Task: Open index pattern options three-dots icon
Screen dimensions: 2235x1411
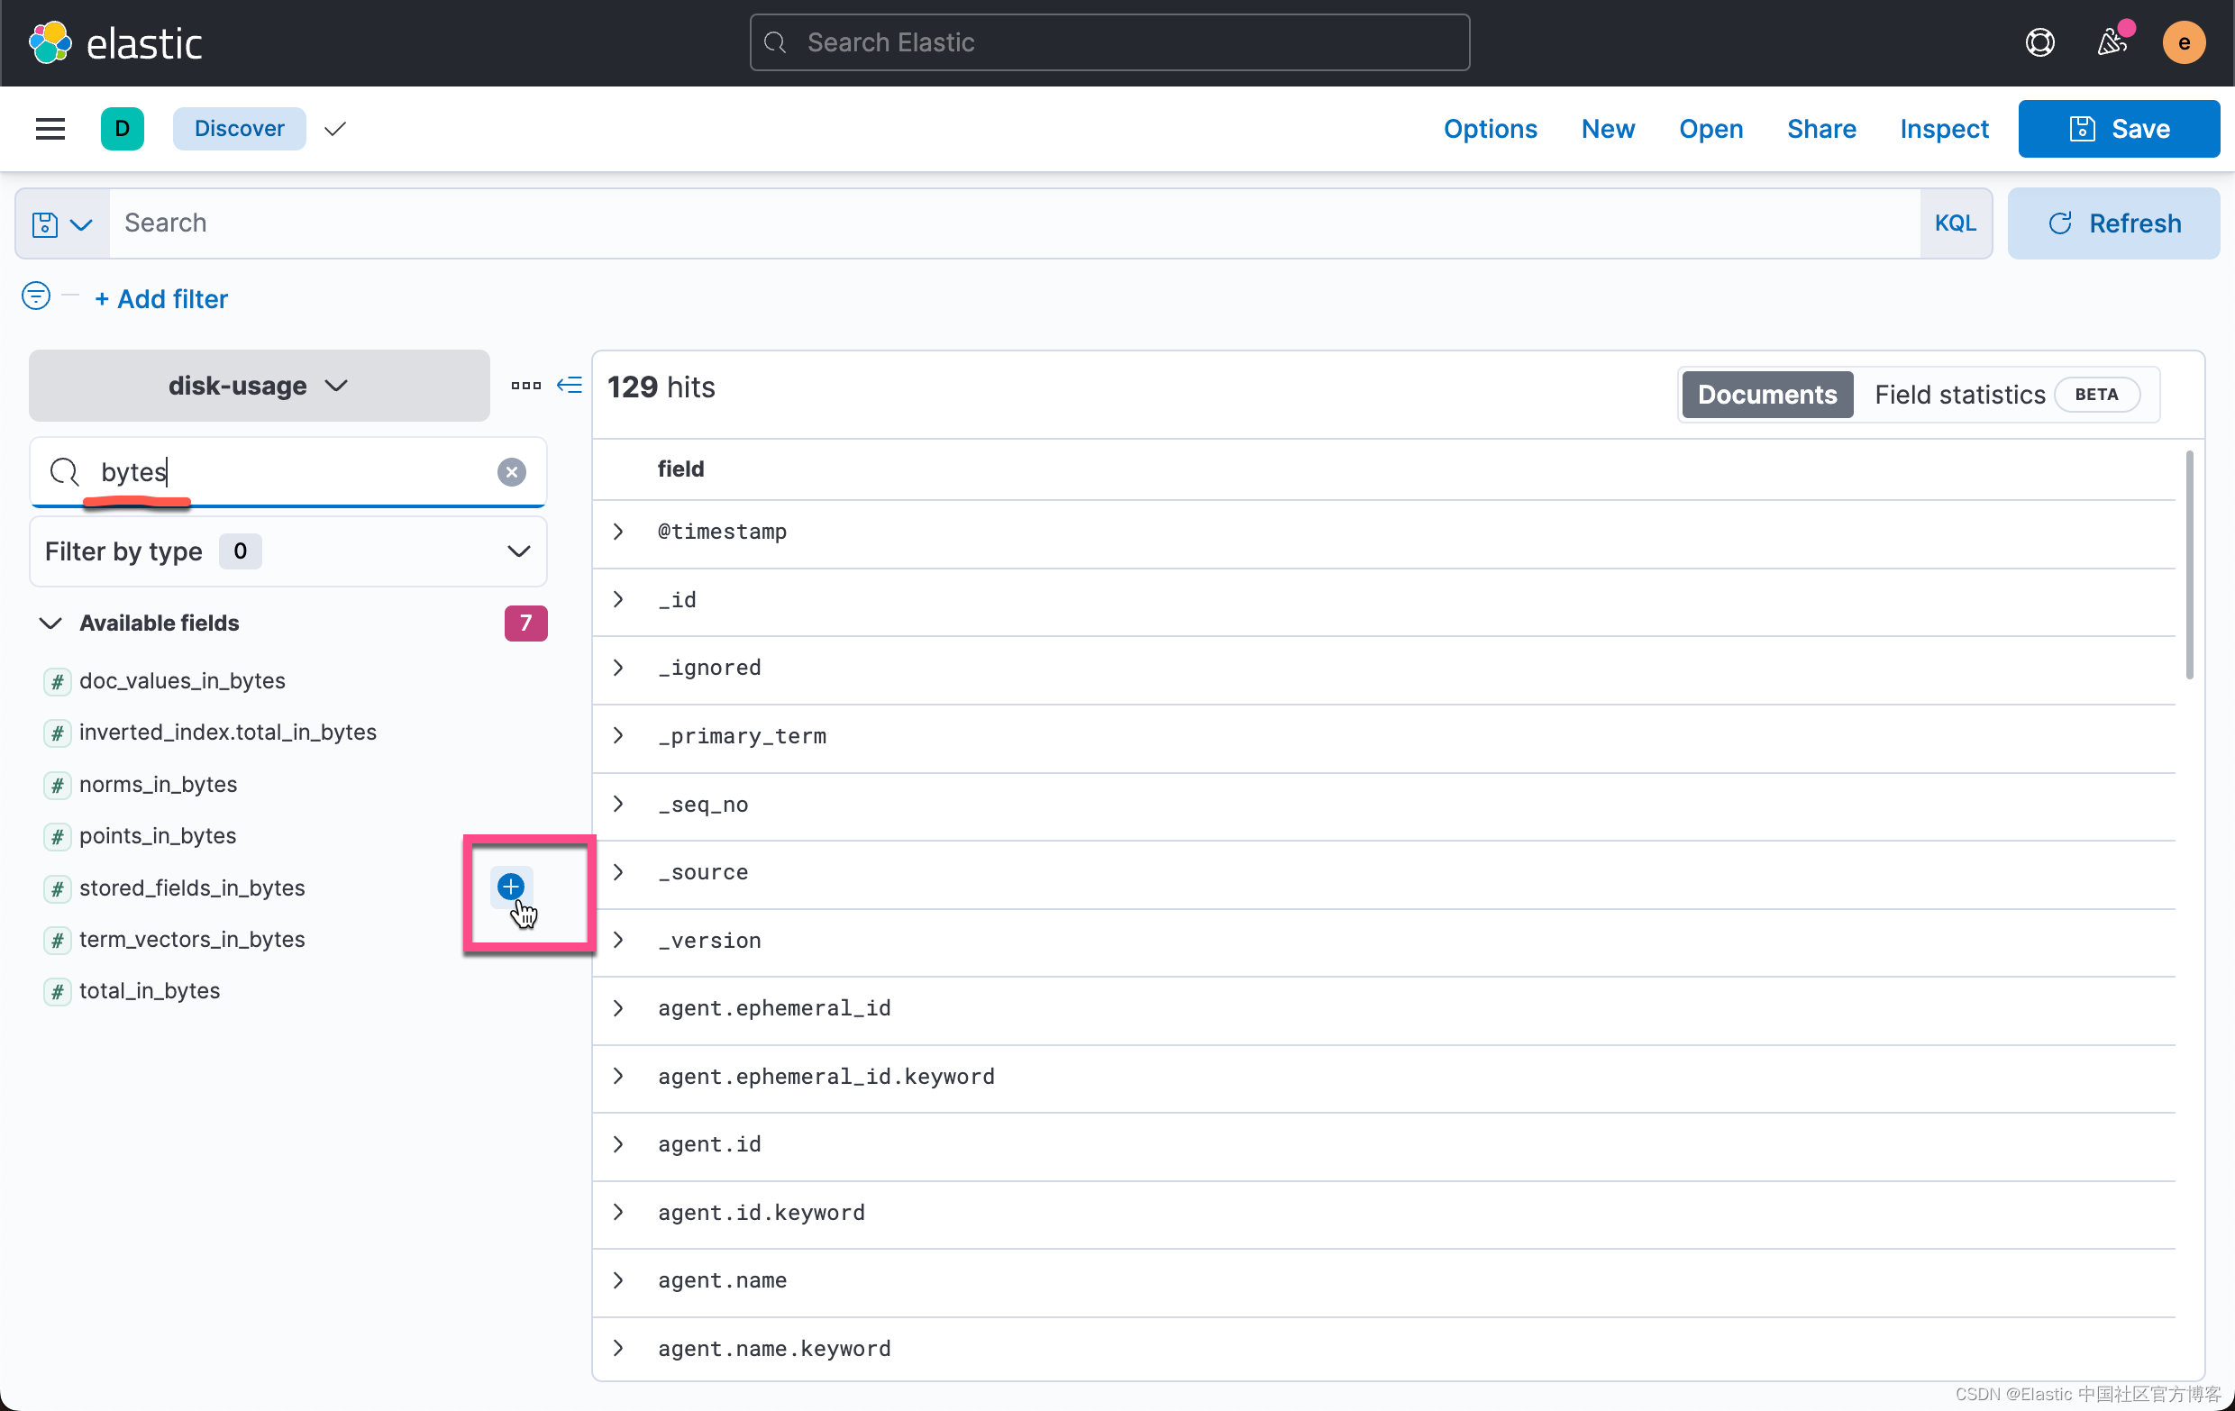Action: point(525,385)
